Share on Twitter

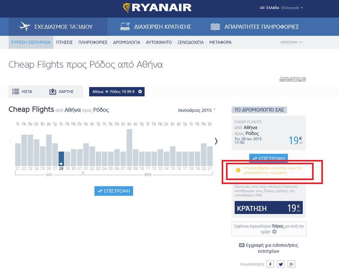pos(281,264)
